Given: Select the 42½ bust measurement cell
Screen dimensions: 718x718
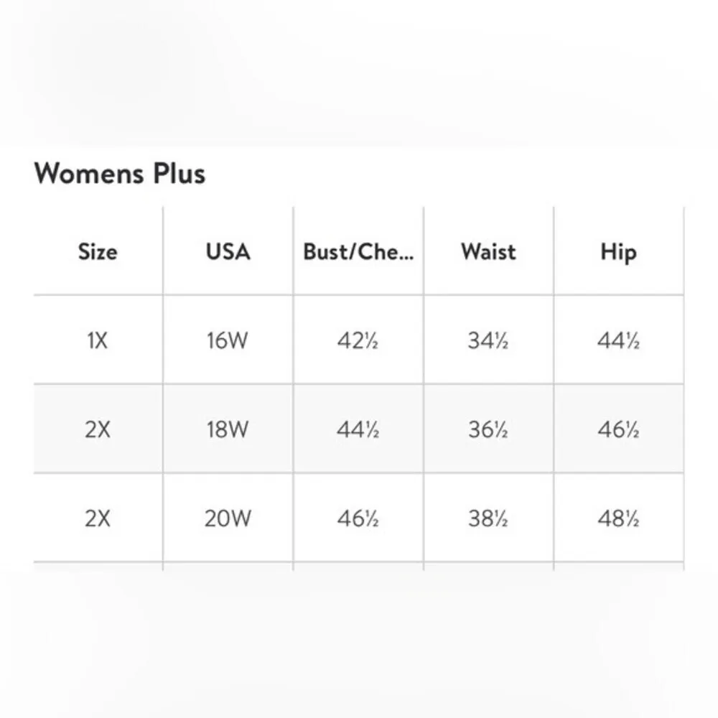Looking at the screenshot, I should tap(358, 340).
